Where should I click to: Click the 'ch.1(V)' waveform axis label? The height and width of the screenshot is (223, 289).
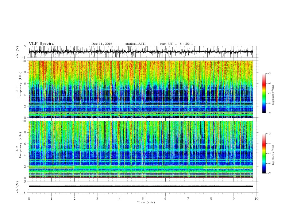click(x=18, y=52)
